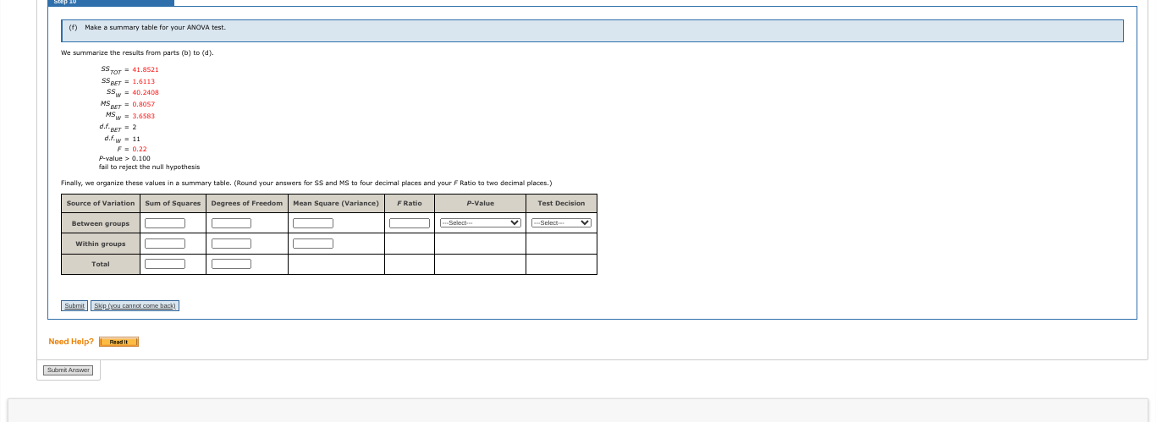
Task: Click the MS BET value 0.8057
Action: (x=144, y=104)
